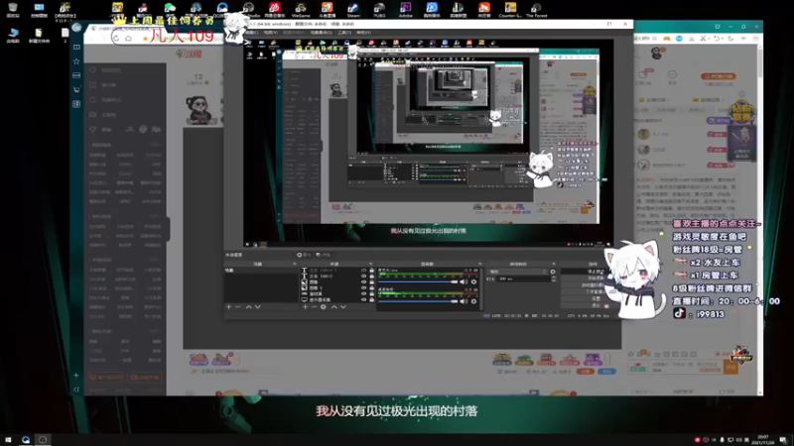Click the download icon in browser toolbar
This screenshot has width=794, height=446.
[x=691, y=39]
